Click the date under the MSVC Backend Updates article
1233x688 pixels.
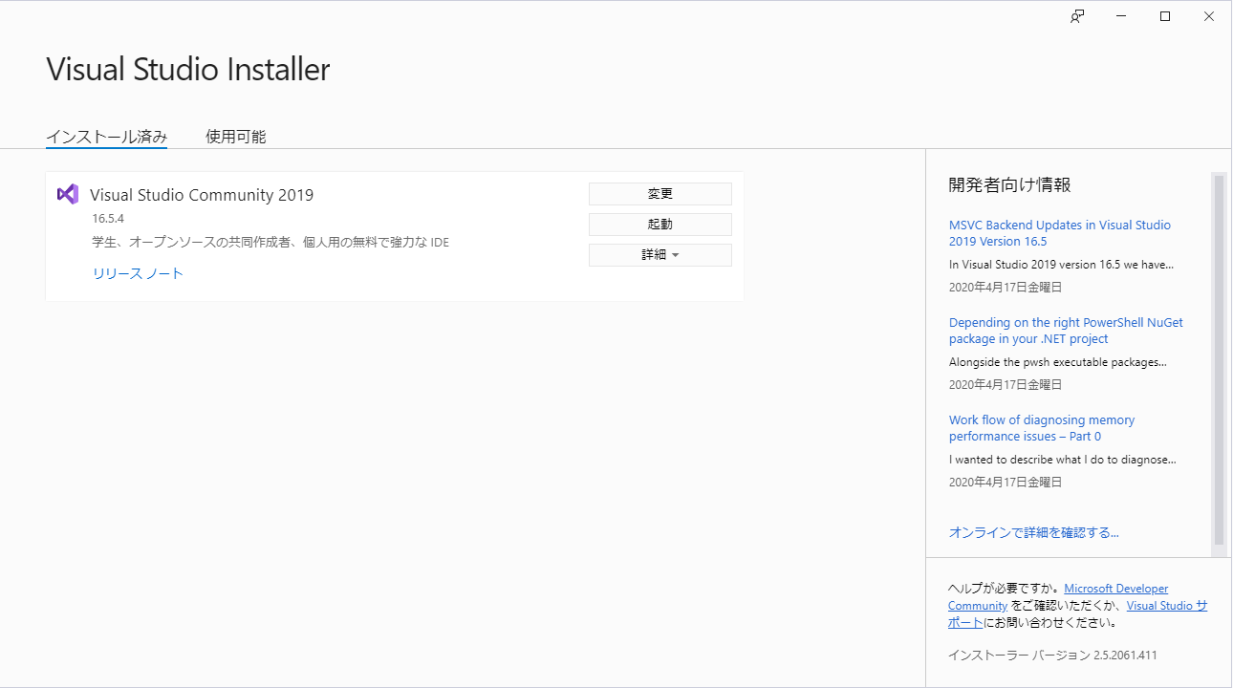(1006, 288)
